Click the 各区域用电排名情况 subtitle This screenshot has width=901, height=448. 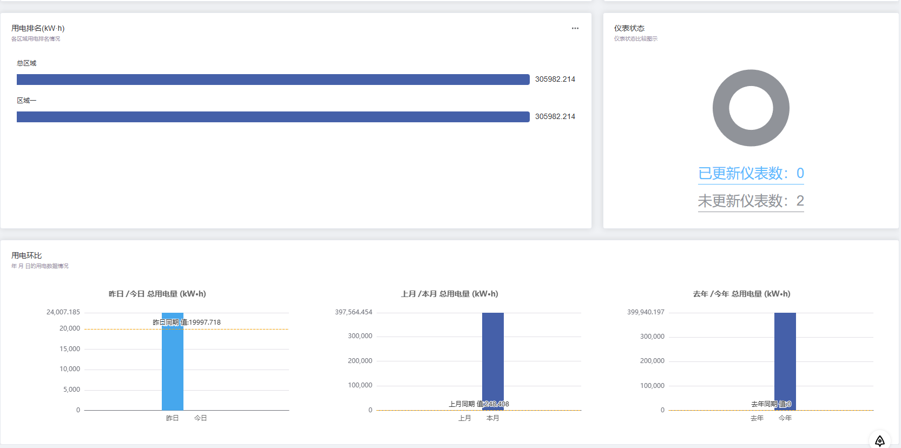pyautogui.click(x=36, y=39)
